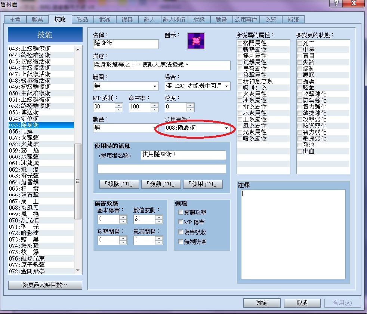Open the 公用事件 dropdown showing 008:隱身術
The height and width of the screenshot is (314, 367).
coord(198,128)
